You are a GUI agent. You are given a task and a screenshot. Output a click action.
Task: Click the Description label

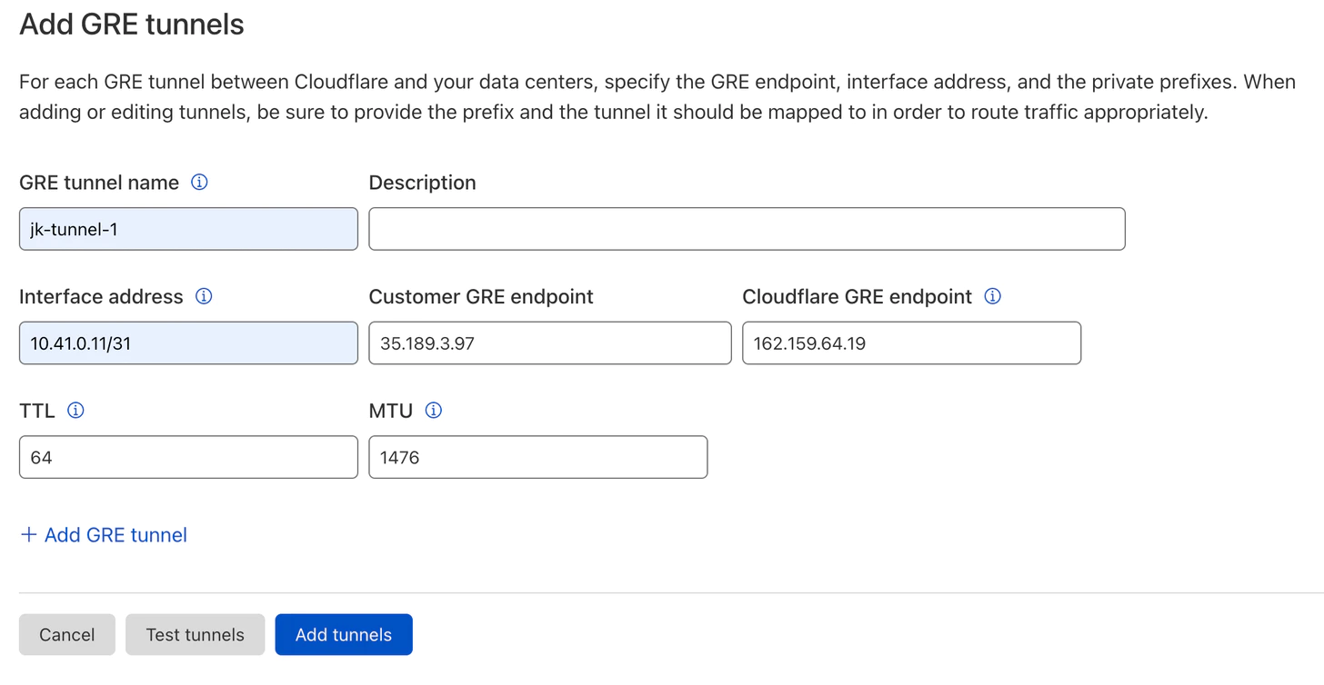pyautogui.click(x=422, y=183)
